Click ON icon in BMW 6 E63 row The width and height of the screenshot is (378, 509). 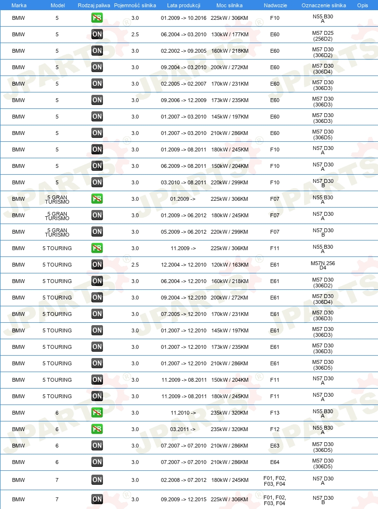pyautogui.click(x=97, y=445)
